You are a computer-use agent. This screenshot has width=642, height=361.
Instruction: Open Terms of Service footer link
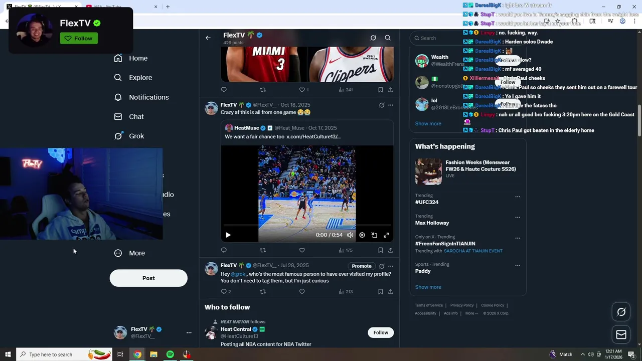[x=429, y=305]
